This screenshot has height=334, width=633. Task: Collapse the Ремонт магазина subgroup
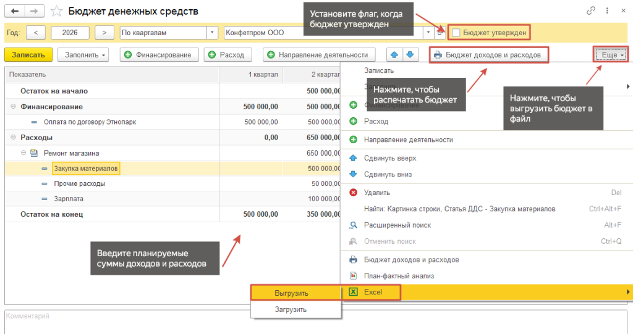pos(23,153)
